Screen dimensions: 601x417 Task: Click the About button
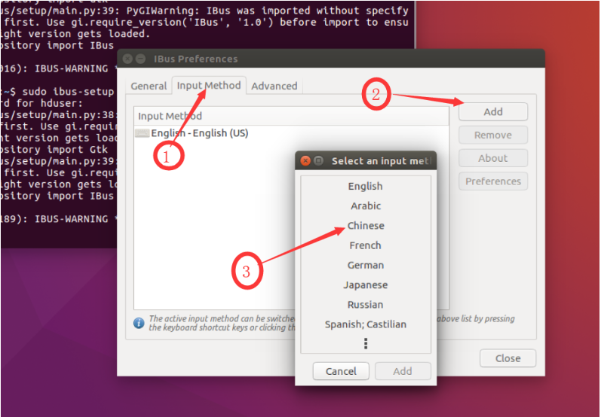click(x=493, y=158)
